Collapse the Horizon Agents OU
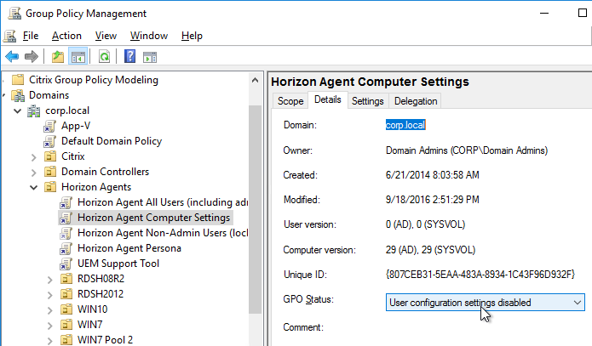 click(x=33, y=187)
